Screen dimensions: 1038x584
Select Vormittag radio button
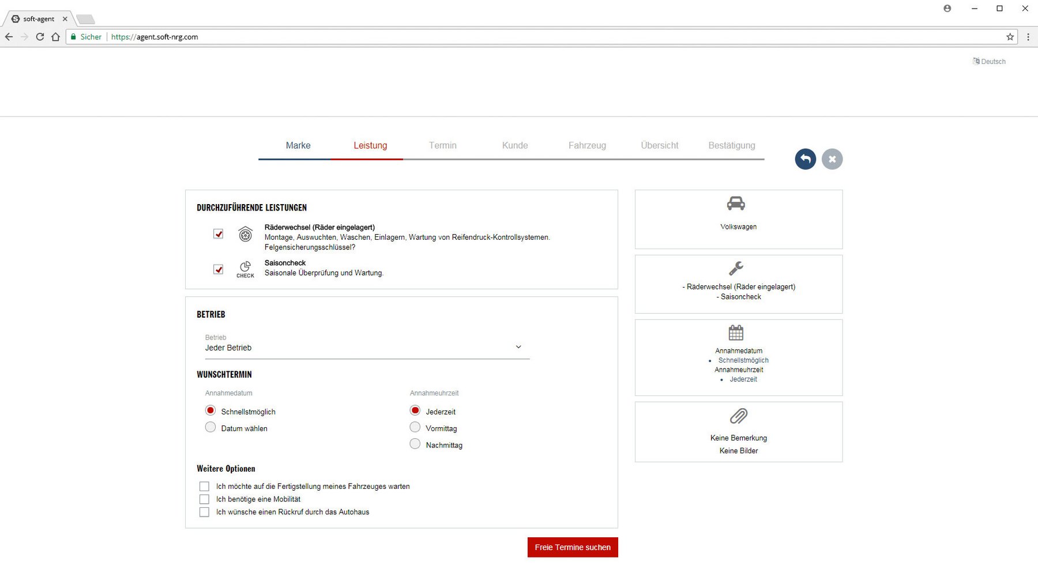[x=415, y=427]
